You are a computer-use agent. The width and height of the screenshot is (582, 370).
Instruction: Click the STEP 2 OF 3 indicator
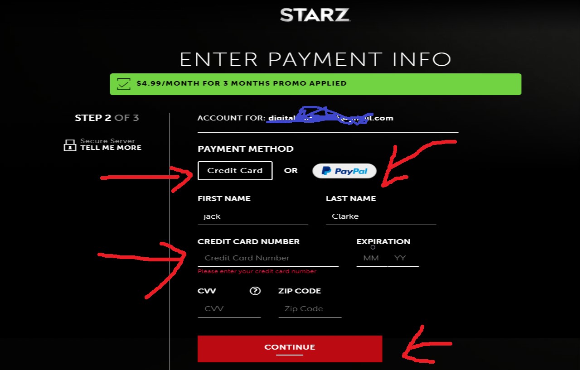(107, 118)
